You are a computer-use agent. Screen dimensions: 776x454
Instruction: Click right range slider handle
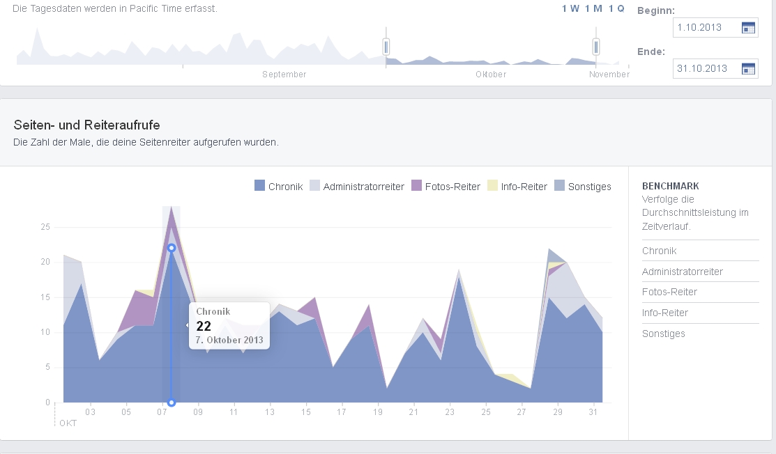(x=596, y=47)
